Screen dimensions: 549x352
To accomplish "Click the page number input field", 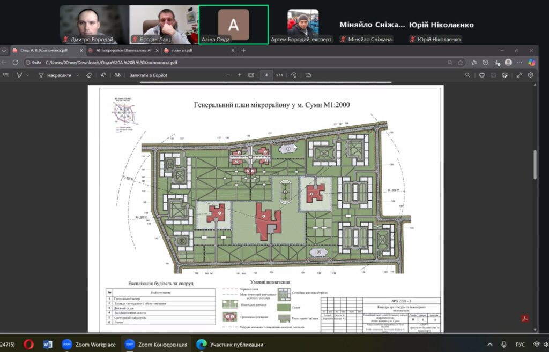I will (x=266, y=75).
